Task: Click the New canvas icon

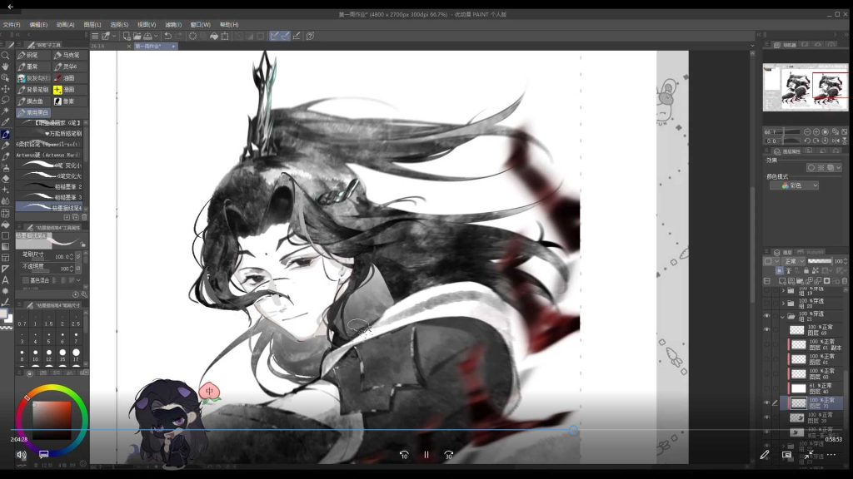Action: coord(127,36)
